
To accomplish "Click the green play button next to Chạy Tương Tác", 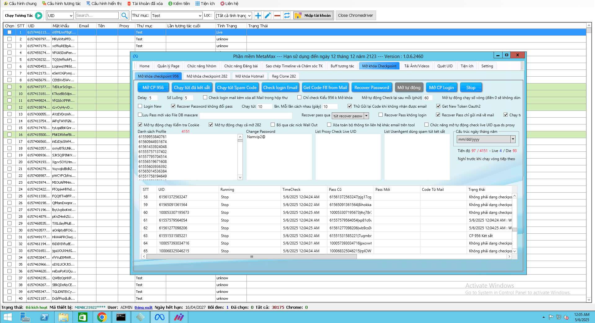I will click(x=39, y=16).
